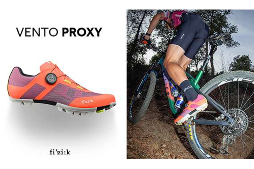Click the BOA dial on the orange shoe
The height and width of the screenshot is (169, 254).
pyautogui.click(x=51, y=78)
